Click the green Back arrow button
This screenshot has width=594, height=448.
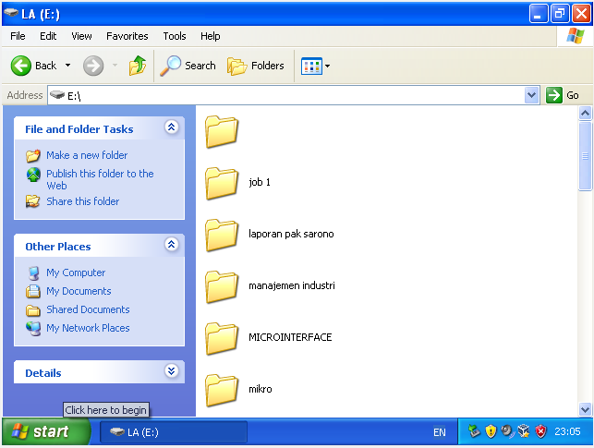tap(21, 66)
